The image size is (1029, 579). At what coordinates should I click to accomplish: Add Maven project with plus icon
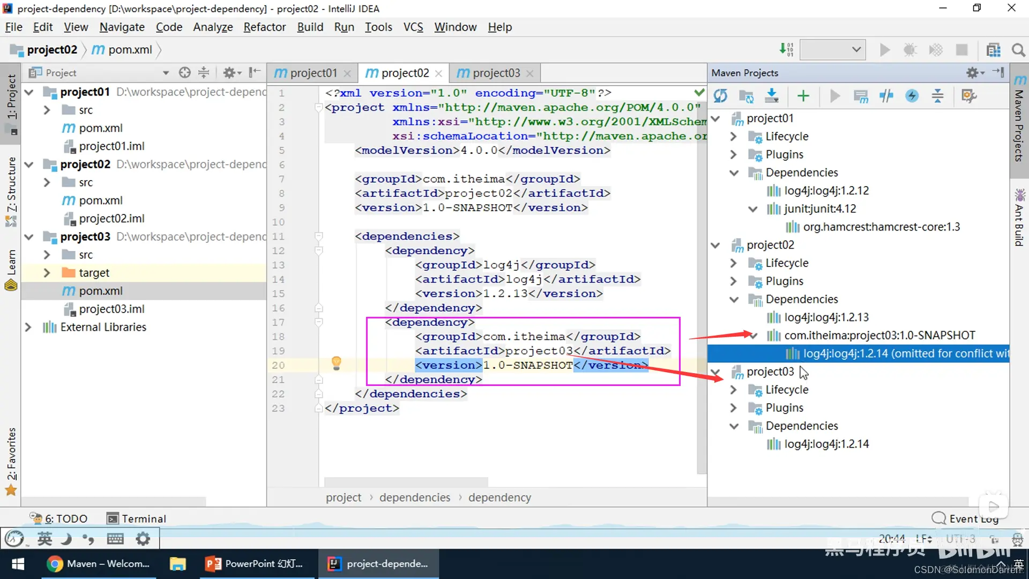point(803,96)
